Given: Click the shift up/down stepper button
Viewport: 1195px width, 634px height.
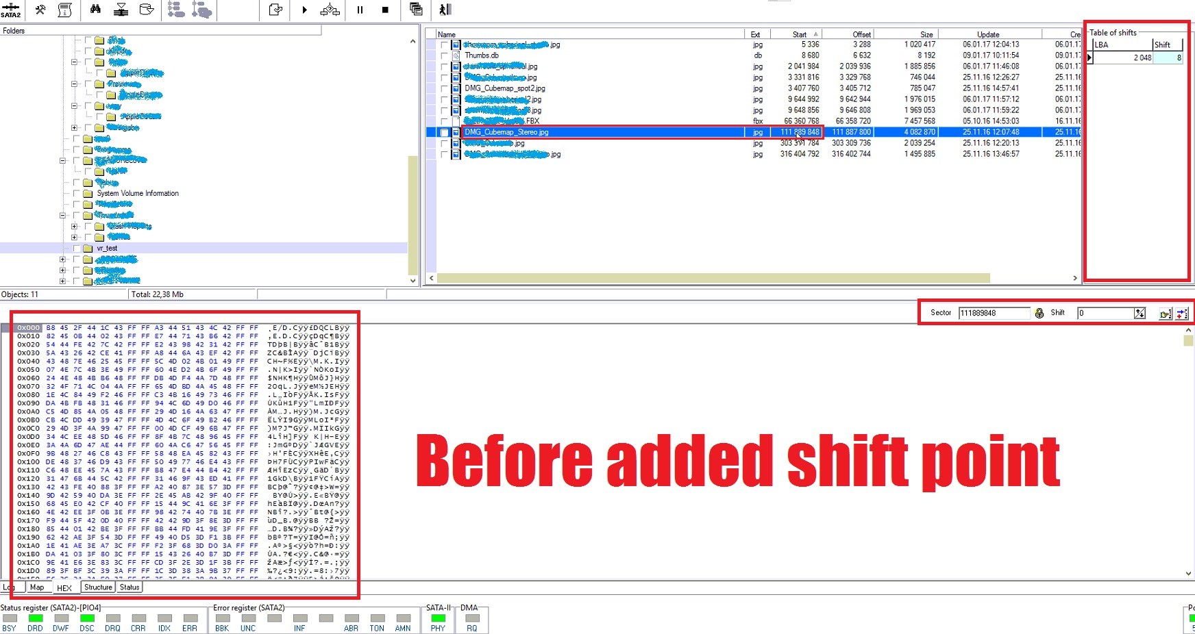Looking at the screenshot, I should click(x=1139, y=313).
